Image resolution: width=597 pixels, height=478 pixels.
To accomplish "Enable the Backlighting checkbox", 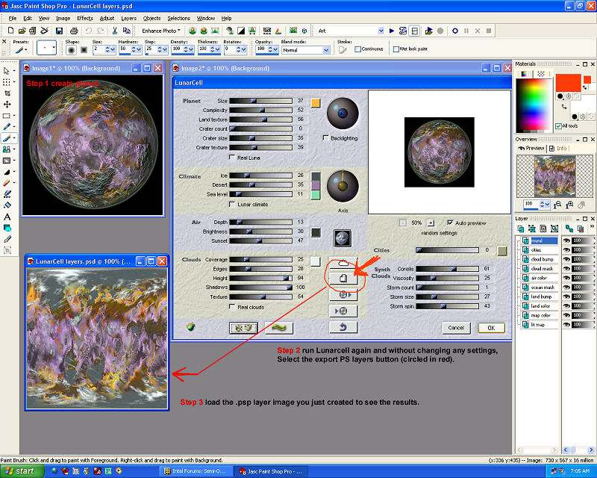I will pos(325,138).
